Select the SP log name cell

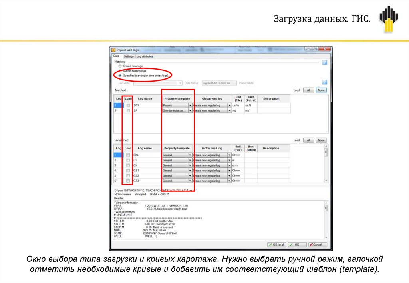coord(147,110)
